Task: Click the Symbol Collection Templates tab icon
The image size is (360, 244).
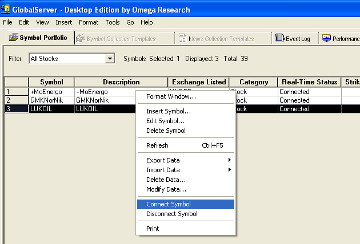Action: pyautogui.click(x=81, y=38)
